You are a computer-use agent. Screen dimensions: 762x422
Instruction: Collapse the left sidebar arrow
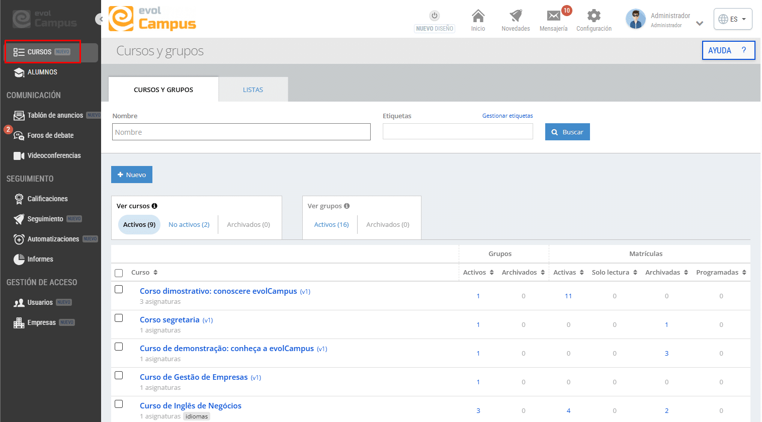(100, 19)
